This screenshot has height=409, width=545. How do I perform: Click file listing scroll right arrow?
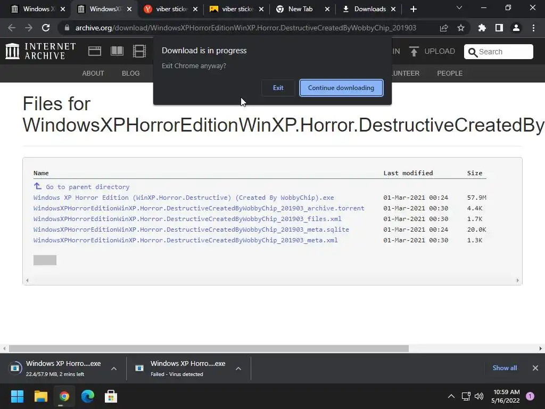(517, 280)
